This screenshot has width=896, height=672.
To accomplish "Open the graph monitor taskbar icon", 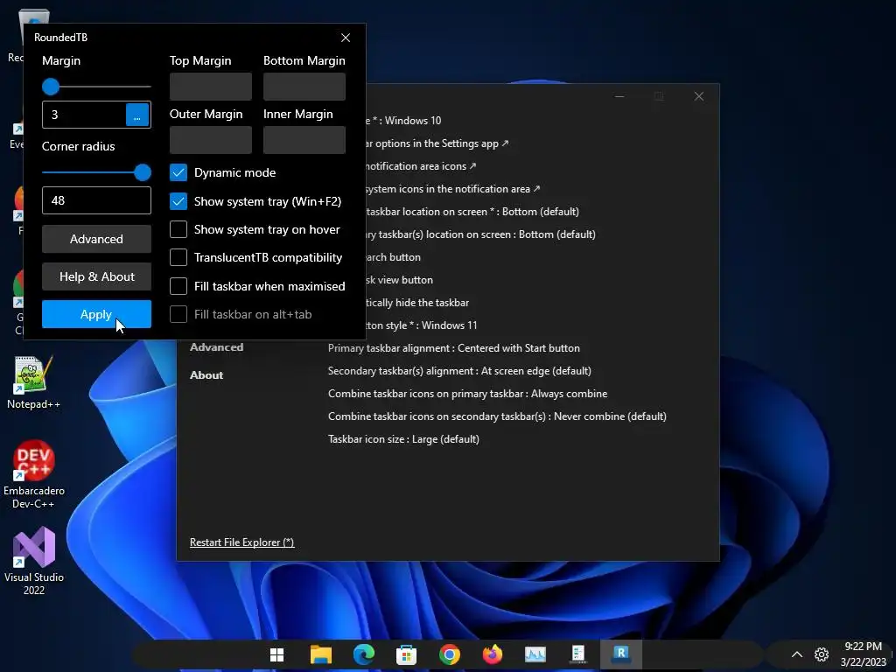I will tap(535, 654).
